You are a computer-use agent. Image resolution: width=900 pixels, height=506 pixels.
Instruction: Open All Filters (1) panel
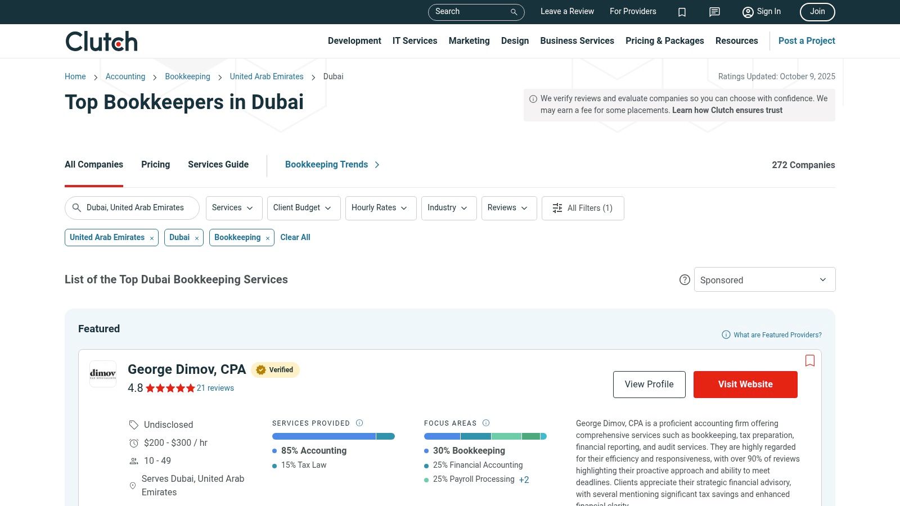pyautogui.click(x=583, y=208)
